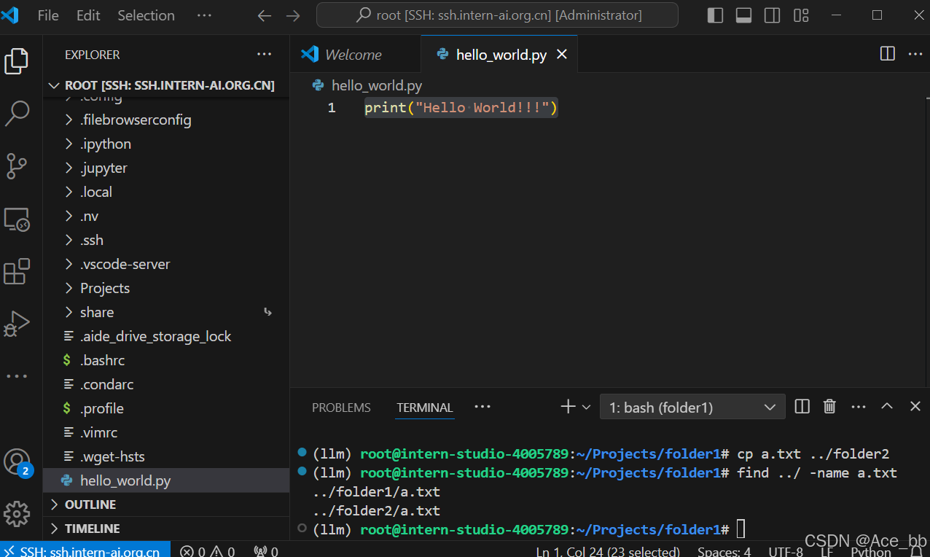Viewport: 930px width, 557px height.
Task: Open the Extensions view
Action: tap(17, 271)
